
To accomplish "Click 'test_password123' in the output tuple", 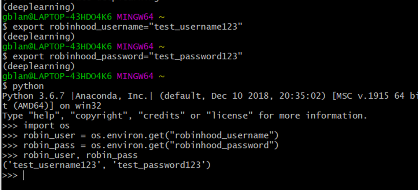I will click(159, 165).
